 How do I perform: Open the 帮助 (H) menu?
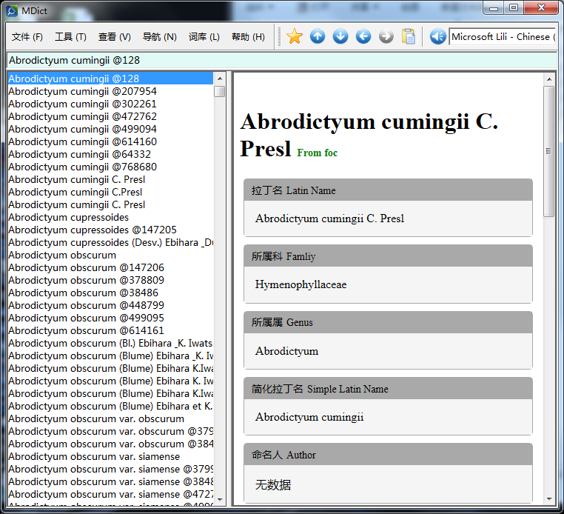coord(248,37)
